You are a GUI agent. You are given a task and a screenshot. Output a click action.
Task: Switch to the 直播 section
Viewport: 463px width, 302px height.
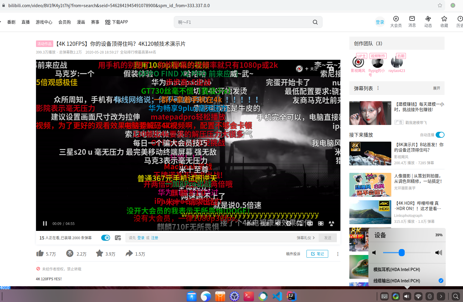(26, 22)
